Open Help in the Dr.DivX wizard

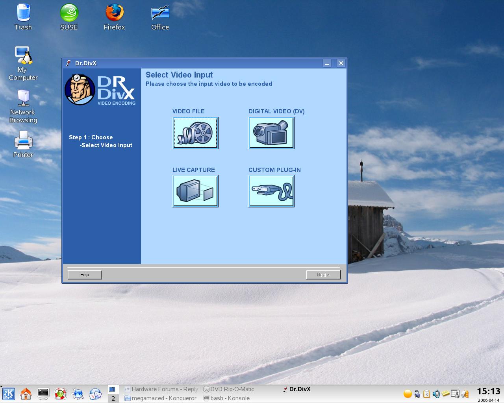pyautogui.click(x=85, y=275)
